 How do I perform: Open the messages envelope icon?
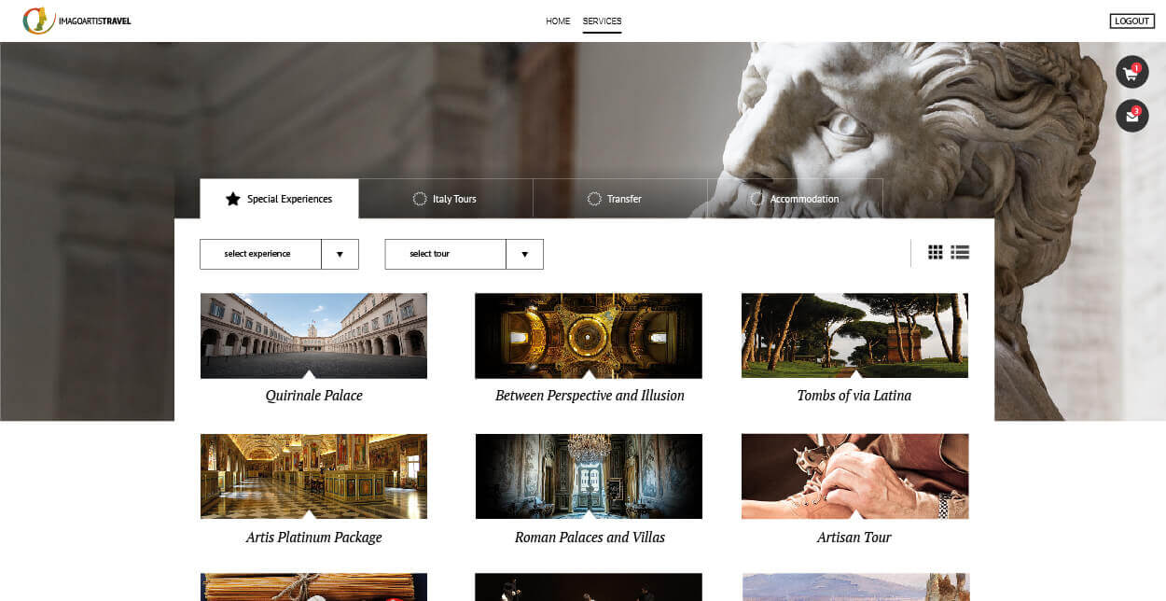tap(1131, 117)
